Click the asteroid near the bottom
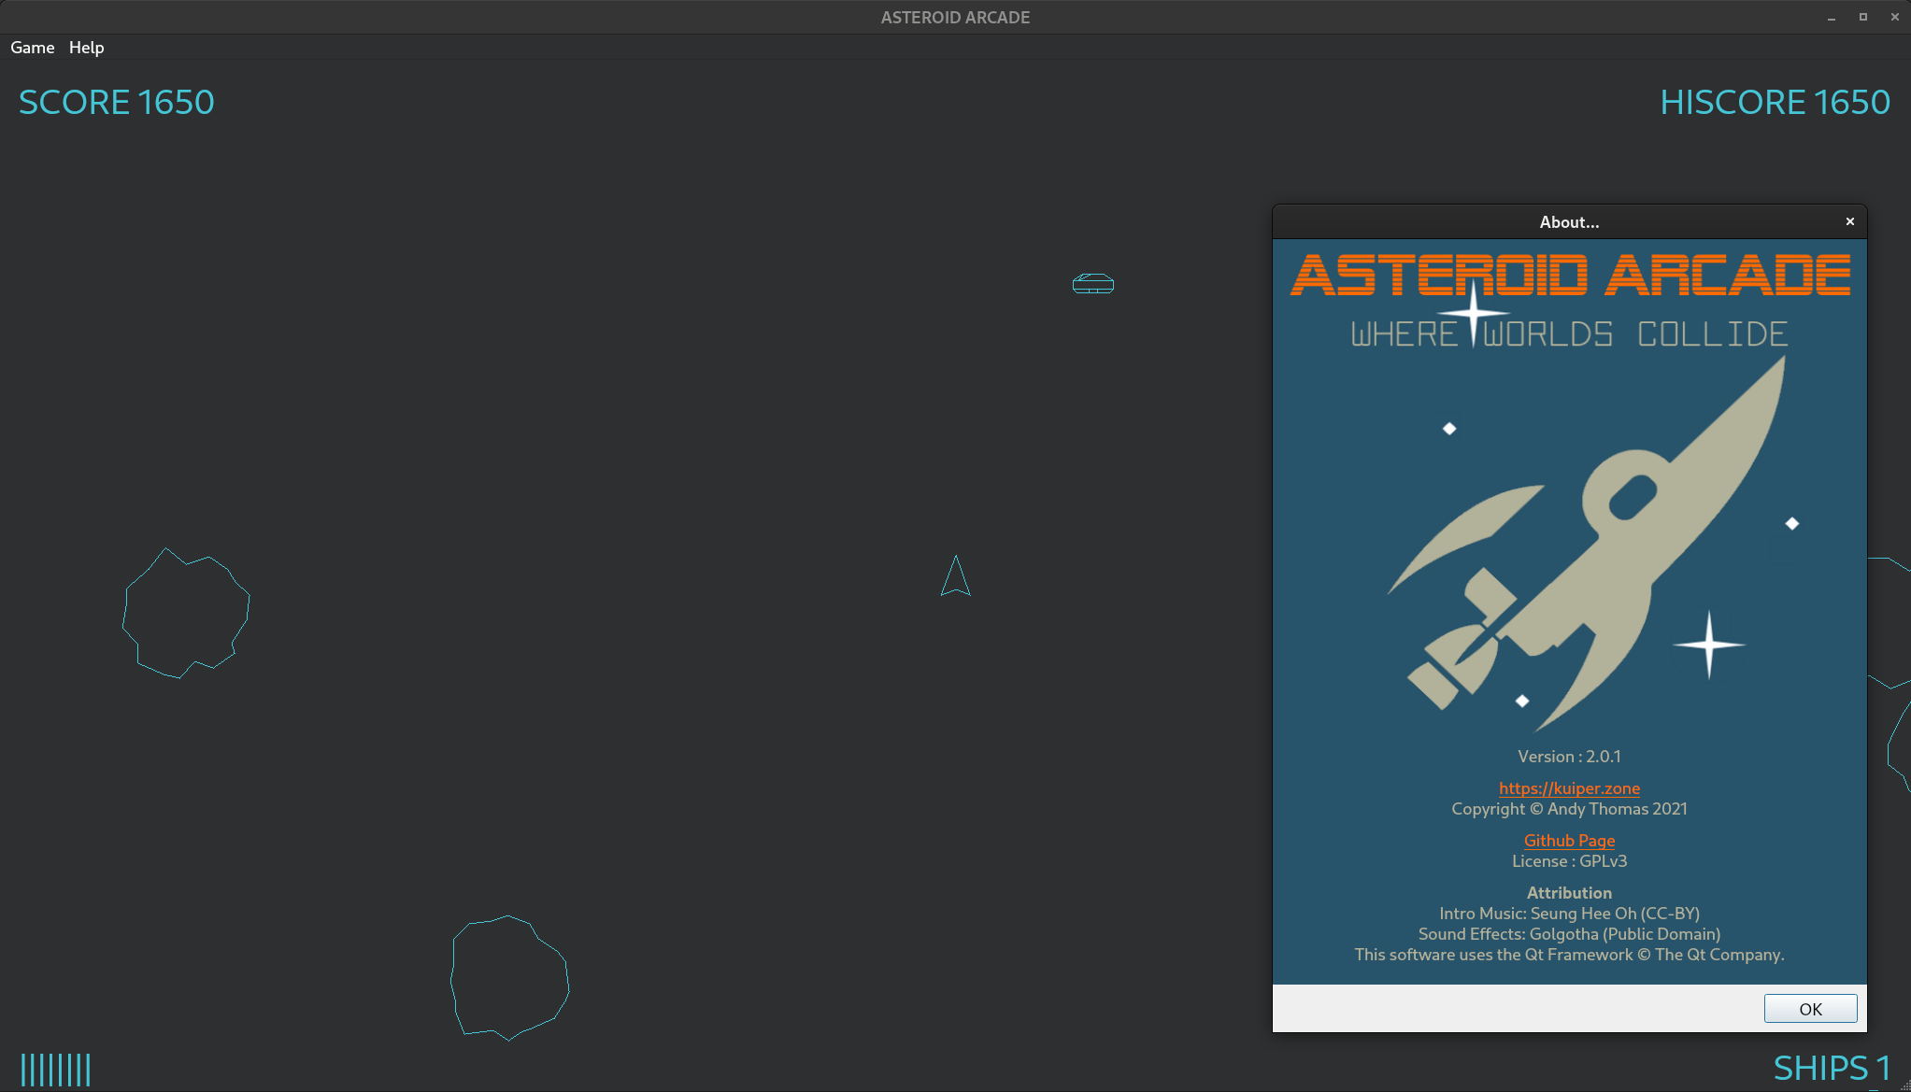The image size is (1911, 1092). [509, 977]
